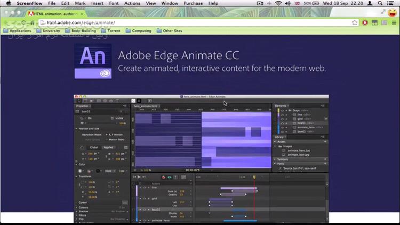Viewport: 400px width, 225px height.
Task: Expand the Shadow section
Action: (x=76, y=211)
